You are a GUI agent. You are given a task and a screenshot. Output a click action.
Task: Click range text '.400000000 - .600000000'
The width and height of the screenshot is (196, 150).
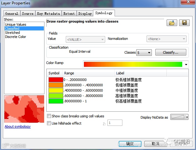pos(83,90)
